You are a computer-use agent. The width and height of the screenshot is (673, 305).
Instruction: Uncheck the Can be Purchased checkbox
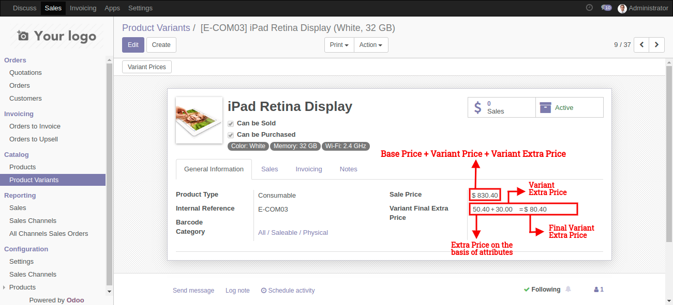pos(231,135)
